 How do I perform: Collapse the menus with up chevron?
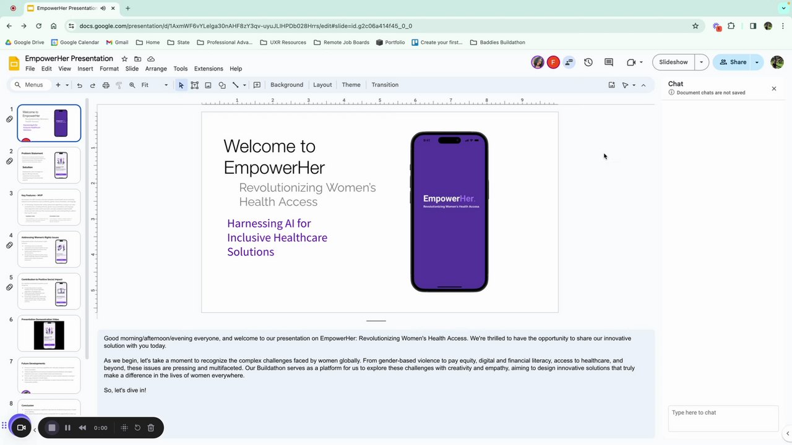tap(643, 85)
